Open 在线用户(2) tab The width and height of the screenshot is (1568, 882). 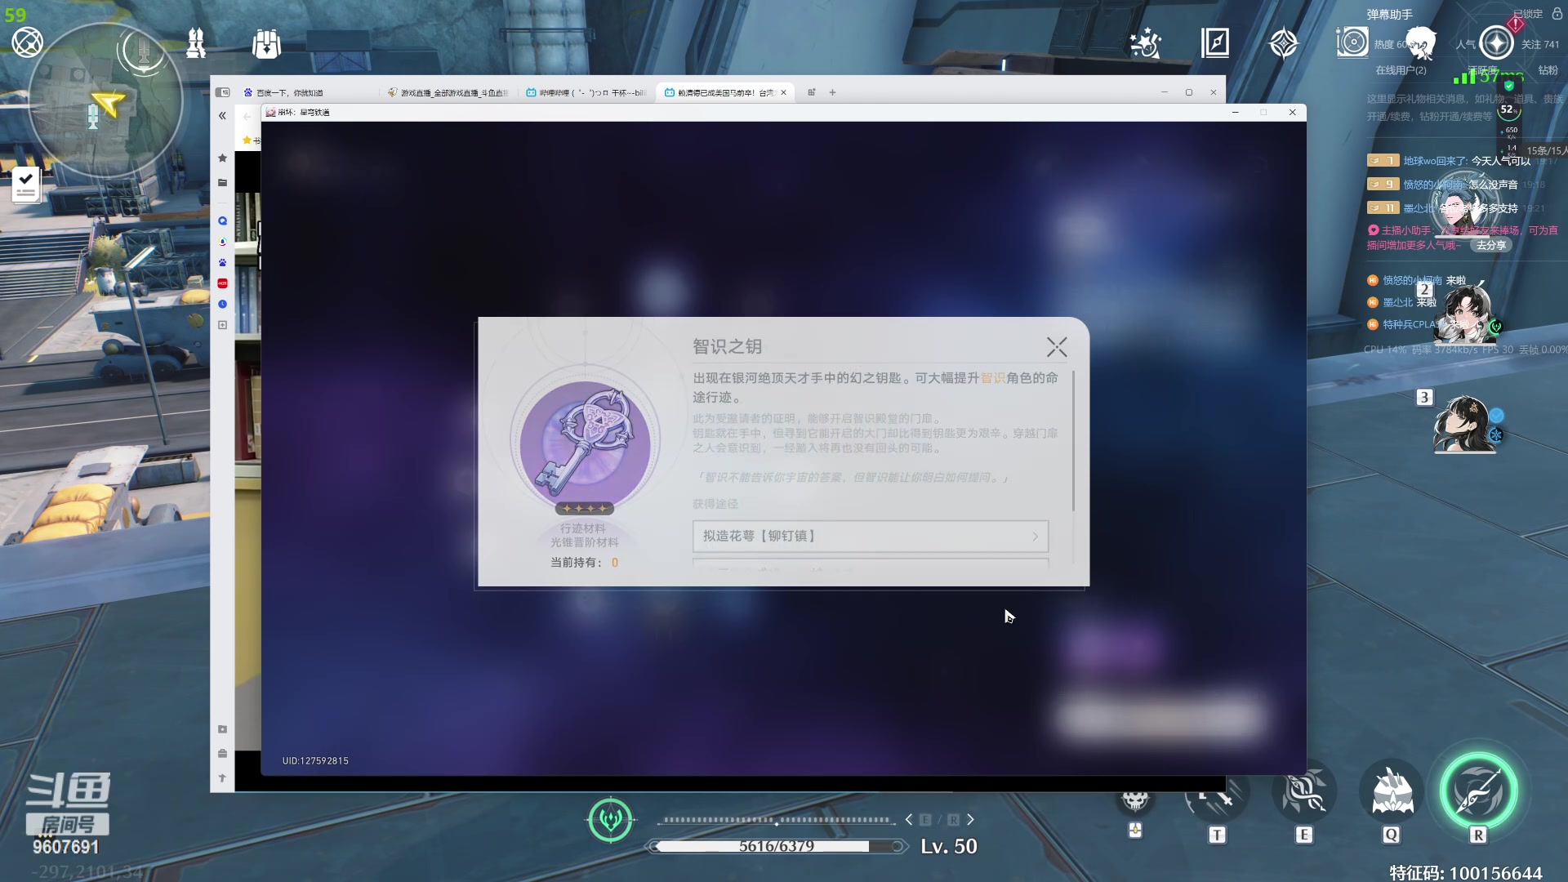[x=1401, y=70]
